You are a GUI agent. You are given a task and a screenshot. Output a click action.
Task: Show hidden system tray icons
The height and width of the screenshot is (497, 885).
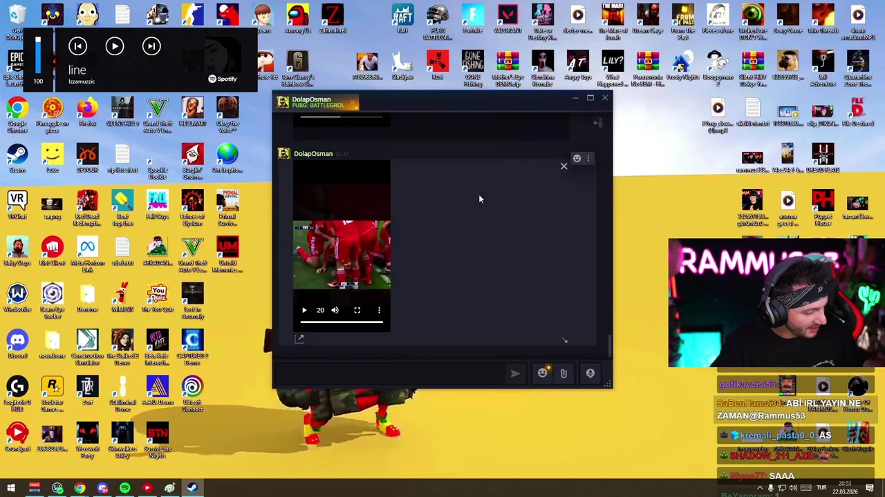pos(760,488)
